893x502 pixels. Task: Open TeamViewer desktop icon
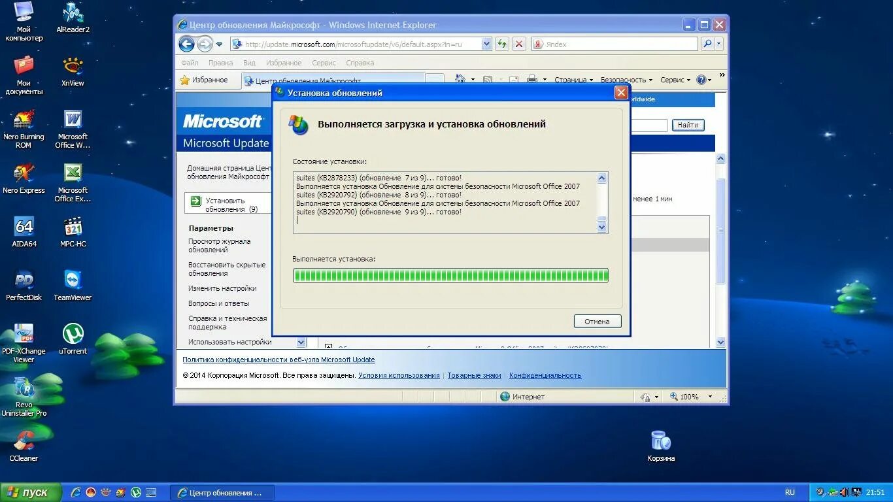point(73,286)
